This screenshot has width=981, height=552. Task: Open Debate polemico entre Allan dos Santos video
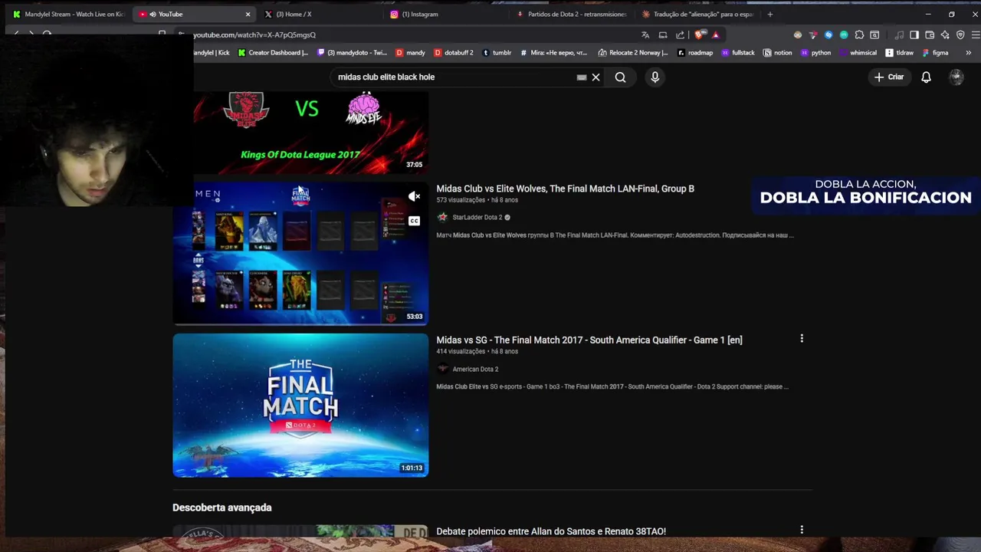point(551,531)
